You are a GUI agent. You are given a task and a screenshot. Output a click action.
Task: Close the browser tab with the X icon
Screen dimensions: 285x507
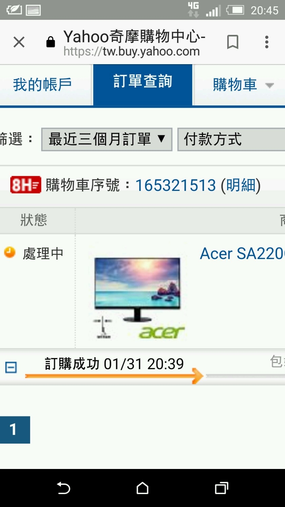point(19,42)
